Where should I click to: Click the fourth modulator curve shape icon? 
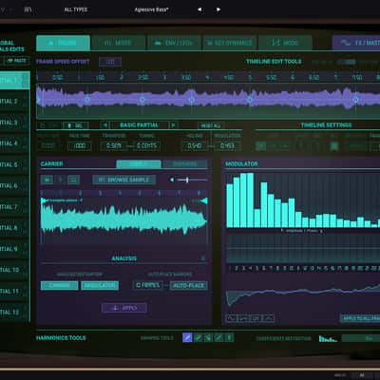tap(268, 318)
